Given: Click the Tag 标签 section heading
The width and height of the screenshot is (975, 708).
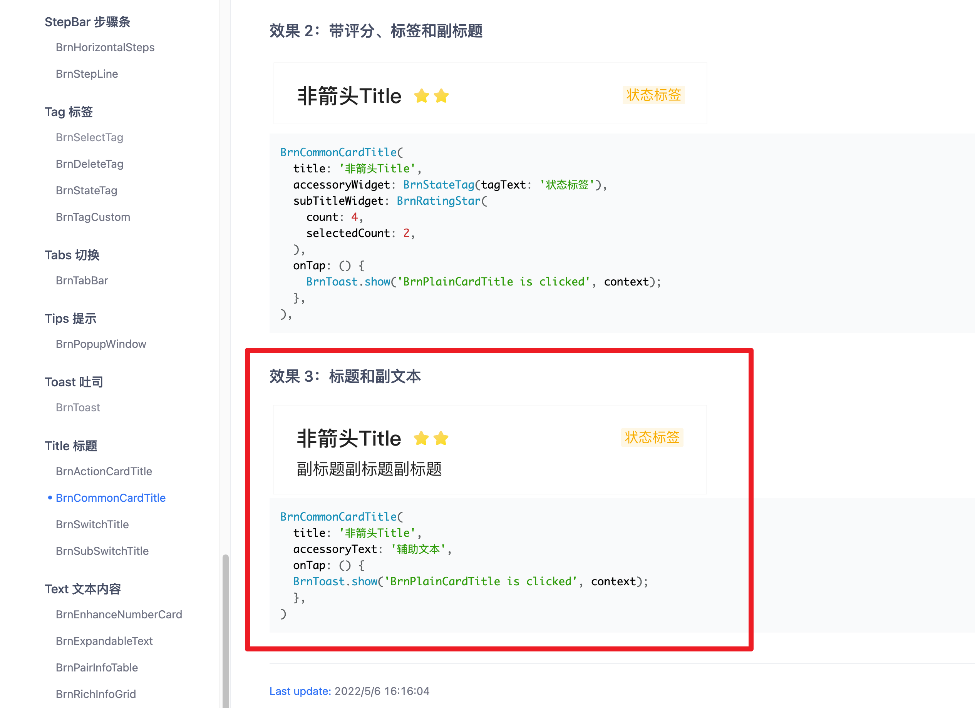Looking at the screenshot, I should [x=69, y=112].
